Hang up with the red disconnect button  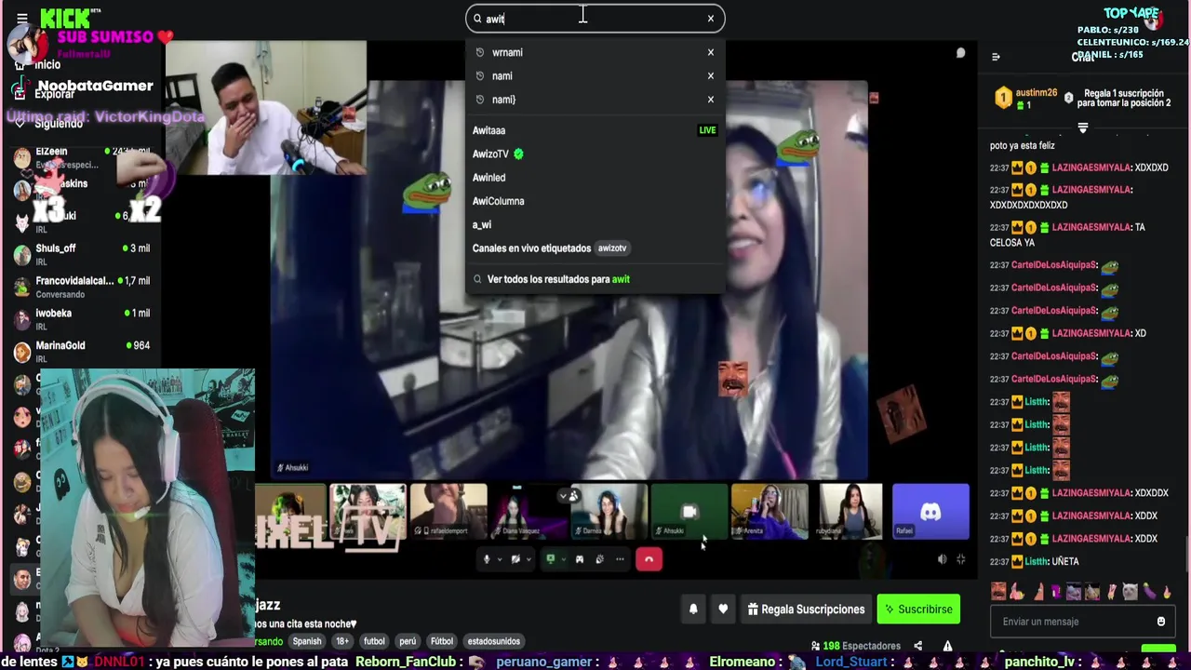pos(649,559)
